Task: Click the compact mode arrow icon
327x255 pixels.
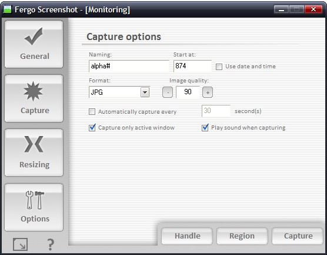Action: point(20,244)
